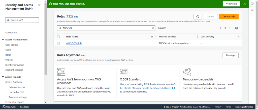Collapse the Access management section

coord(3,40)
